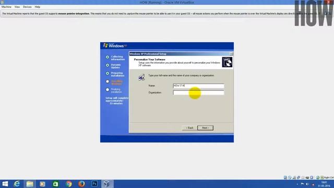The width and height of the screenshot is (334, 188).
Task: Click the green mouse integration status icon
Action: (317, 178)
